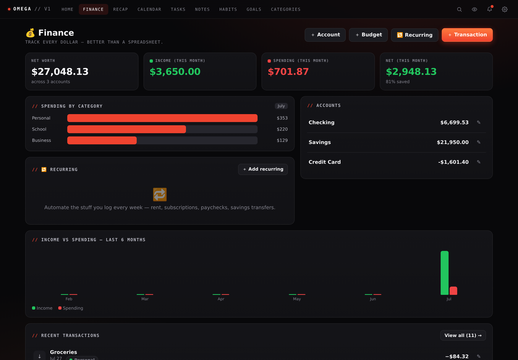Edit the Checking account pencil icon
This screenshot has width=518, height=360.
coord(479,122)
